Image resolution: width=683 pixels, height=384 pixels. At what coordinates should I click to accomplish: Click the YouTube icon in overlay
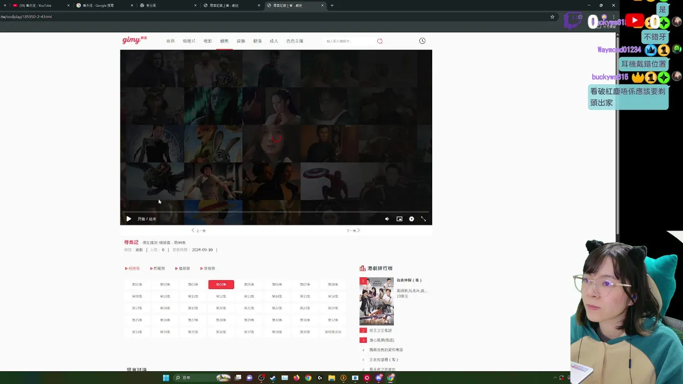coord(634,20)
